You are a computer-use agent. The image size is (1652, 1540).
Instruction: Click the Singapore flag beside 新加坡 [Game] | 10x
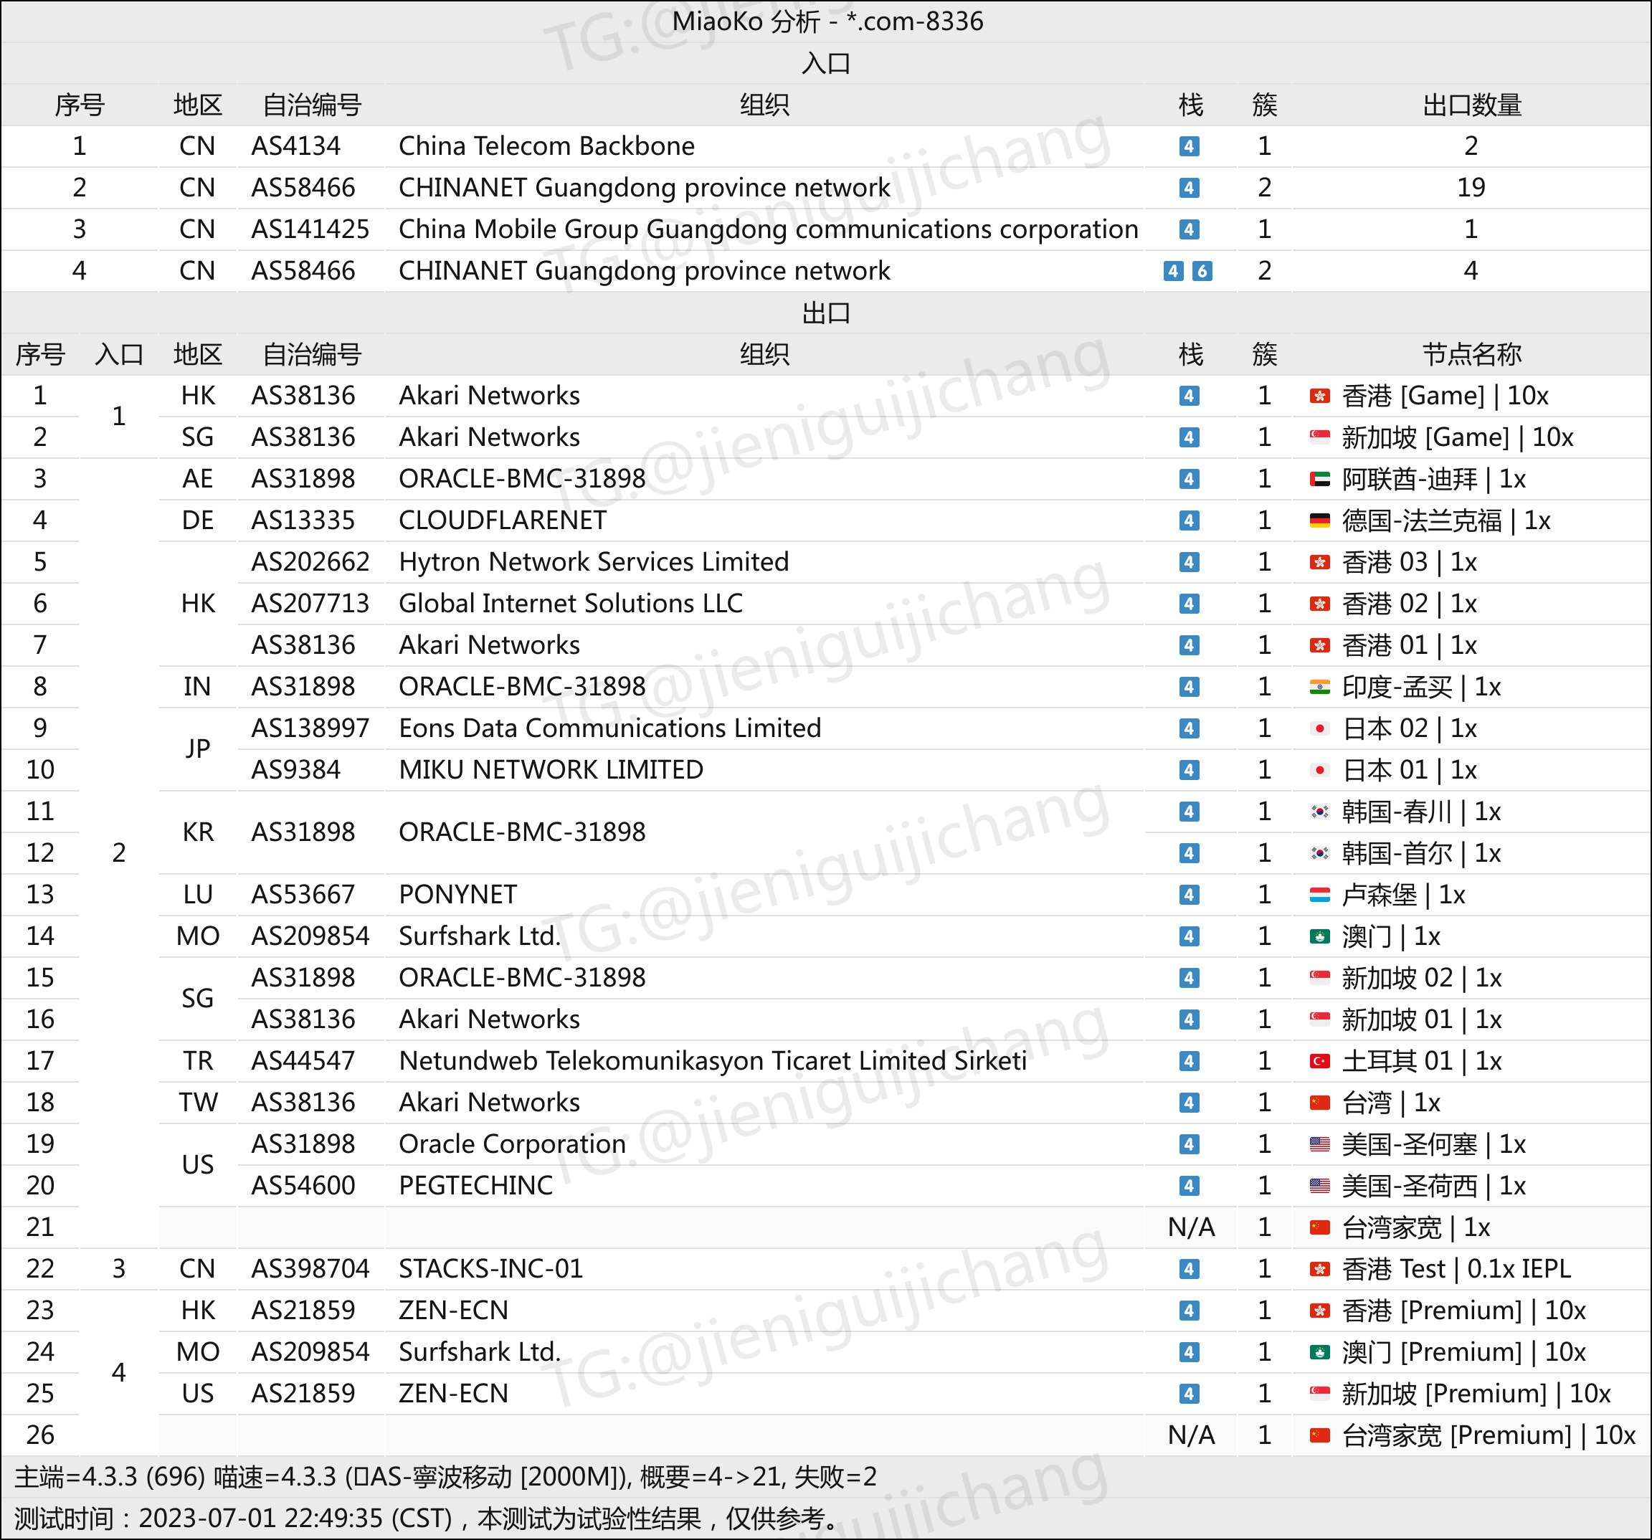pyautogui.click(x=1319, y=437)
